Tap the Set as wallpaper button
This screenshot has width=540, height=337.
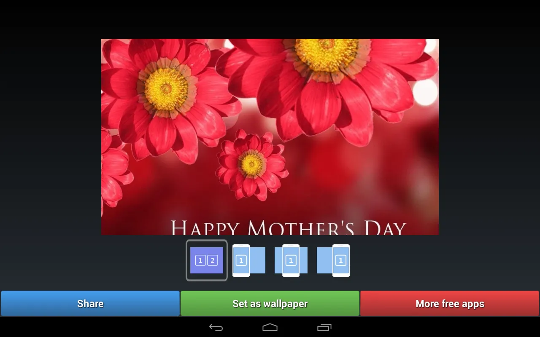tap(270, 303)
